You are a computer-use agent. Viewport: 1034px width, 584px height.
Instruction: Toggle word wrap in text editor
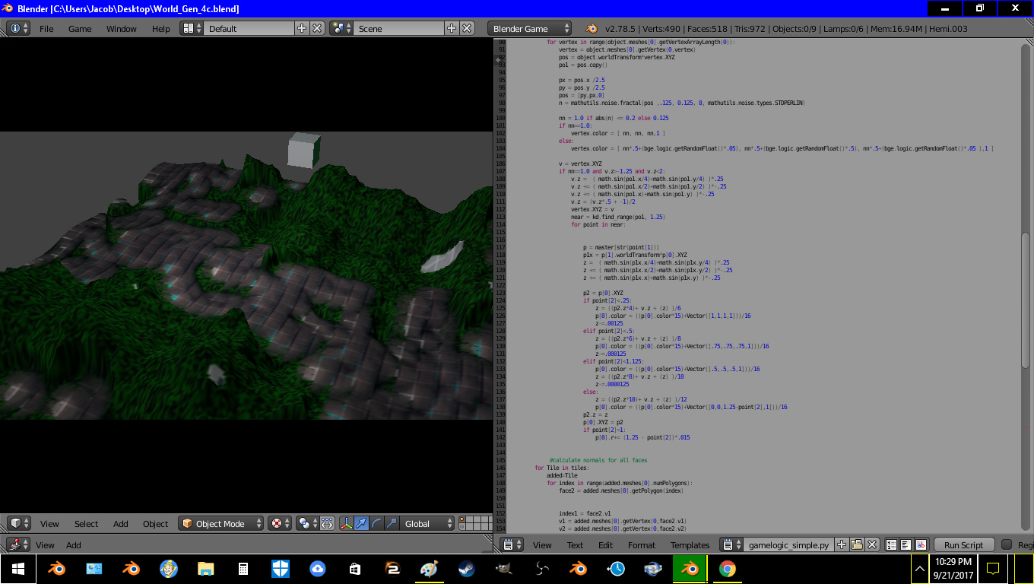coord(906,544)
